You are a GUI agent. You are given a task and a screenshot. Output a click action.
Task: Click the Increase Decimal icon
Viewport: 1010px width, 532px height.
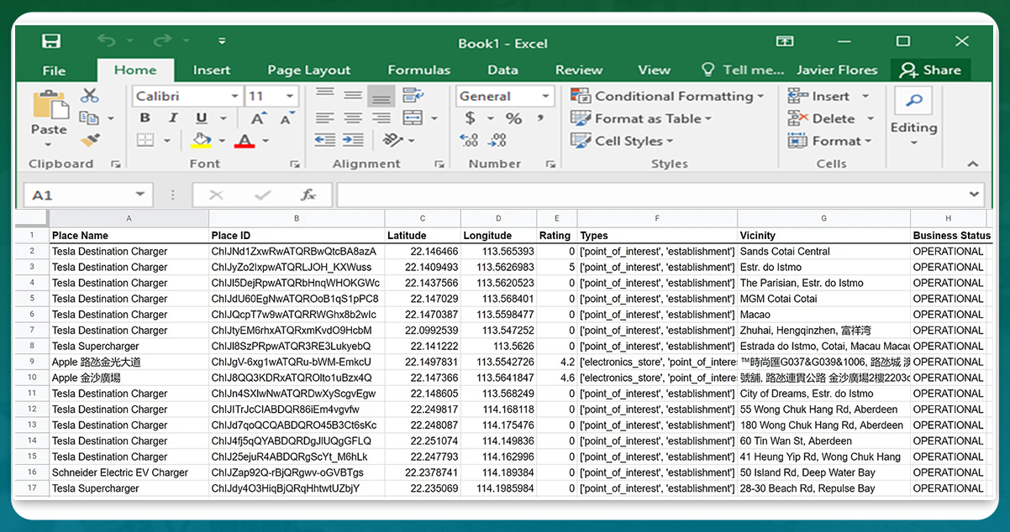pyautogui.click(x=470, y=140)
